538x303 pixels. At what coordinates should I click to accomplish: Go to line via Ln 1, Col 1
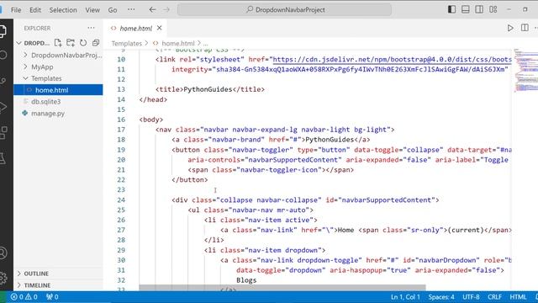coord(405,297)
